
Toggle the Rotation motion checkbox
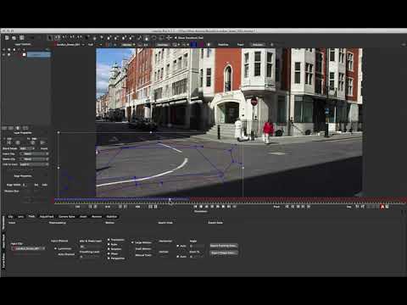click(x=109, y=249)
